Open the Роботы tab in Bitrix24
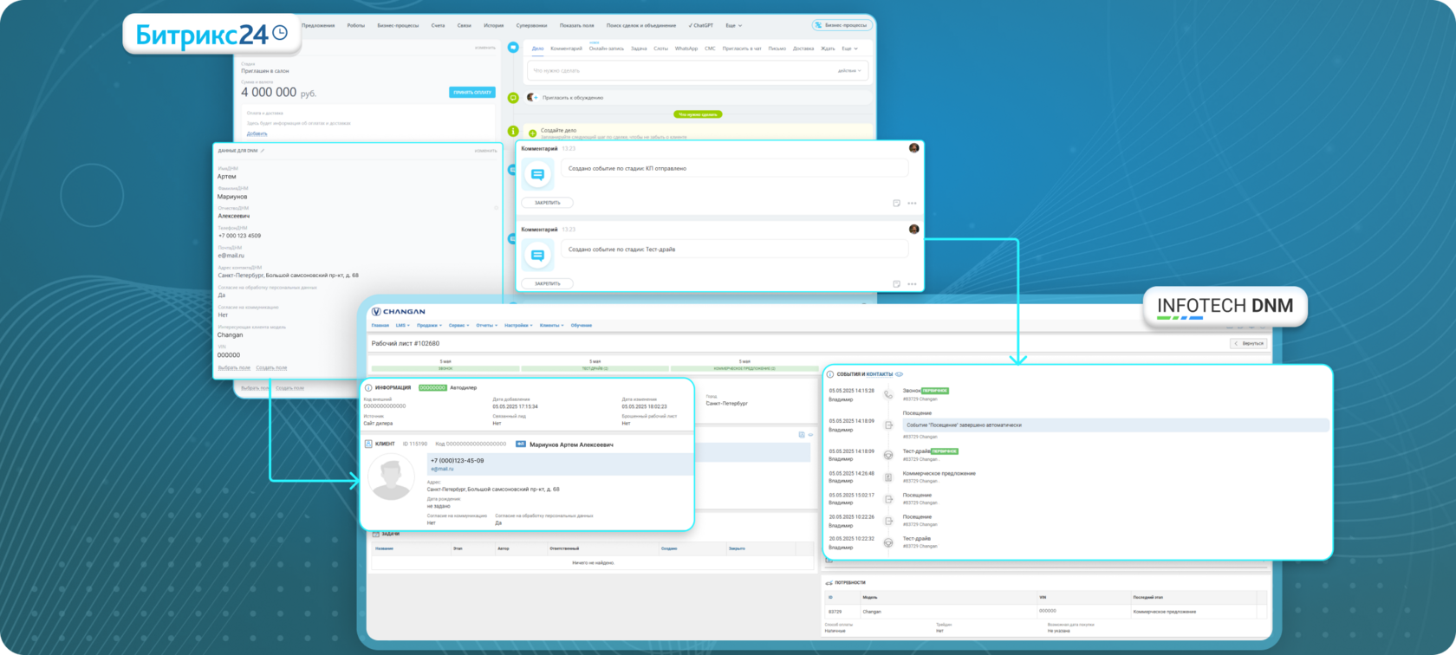The image size is (1456, 655). tap(356, 25)
